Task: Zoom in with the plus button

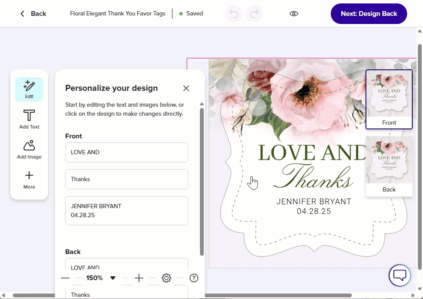Action: click(139, 278)
